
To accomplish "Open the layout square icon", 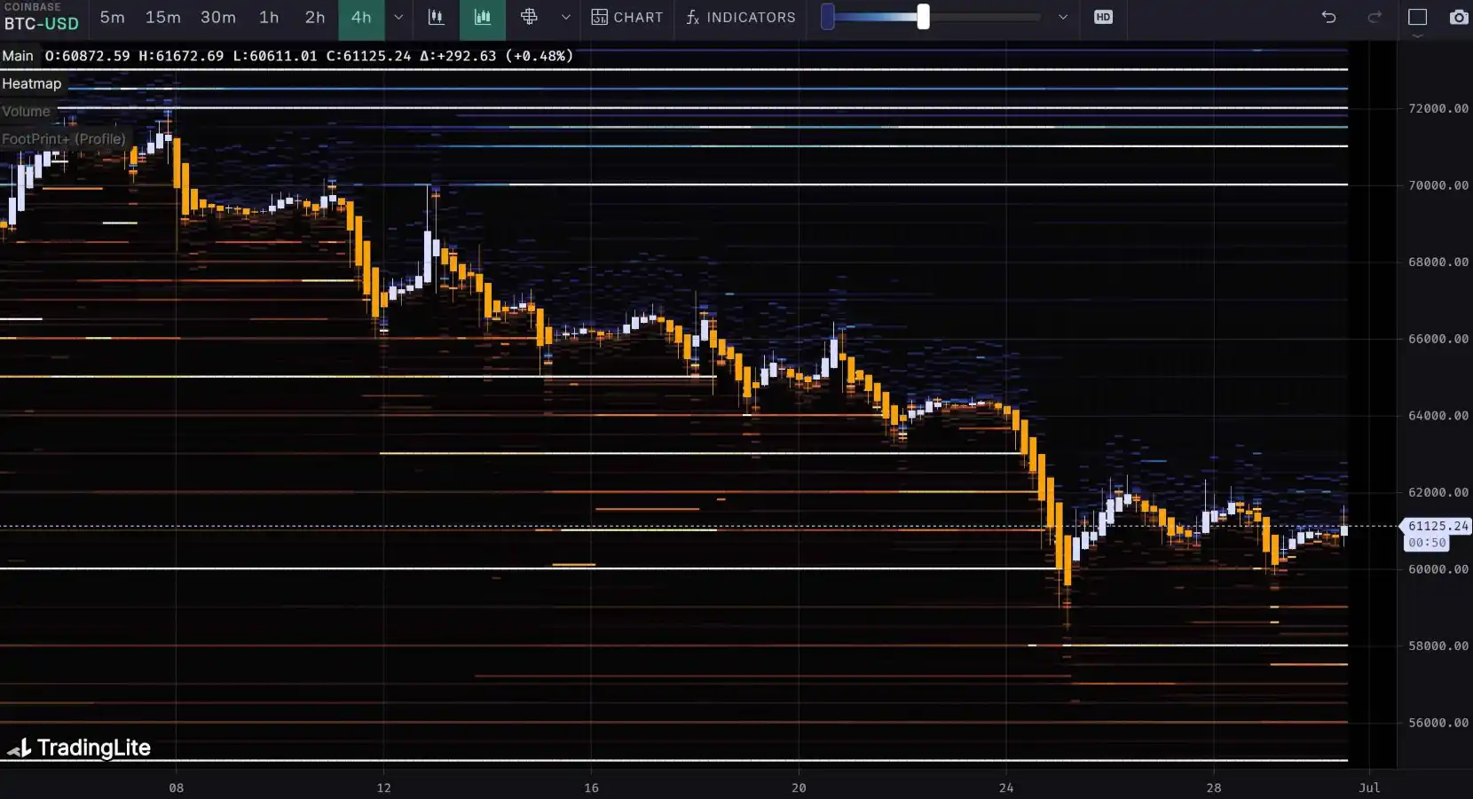I will click(x=1417, y=18).
